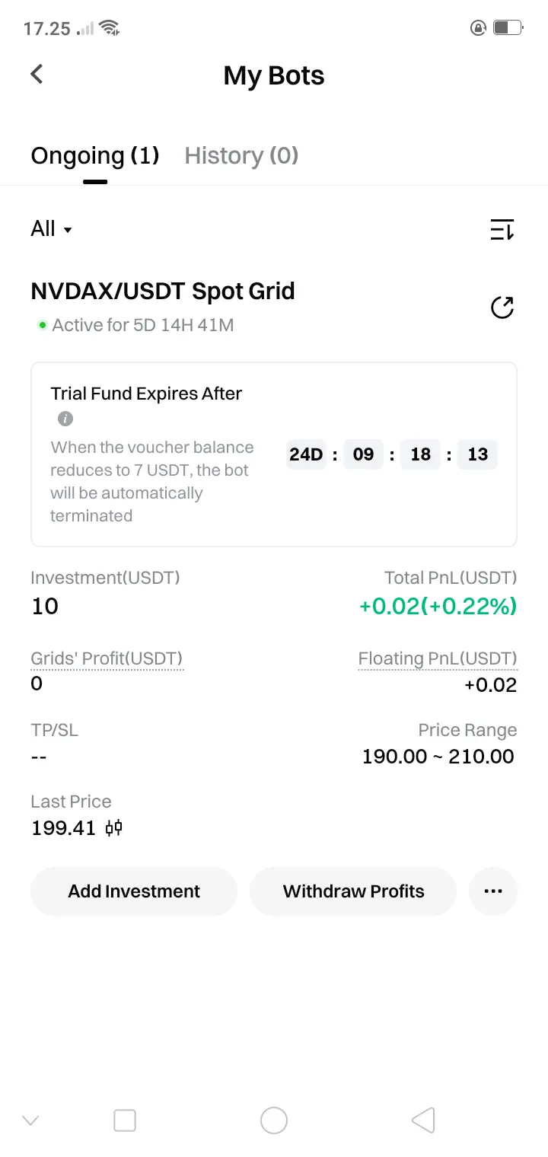Switch to the History (0) tab
Image resolution: width=548 pixels, height=1157 pixels.
241,156
